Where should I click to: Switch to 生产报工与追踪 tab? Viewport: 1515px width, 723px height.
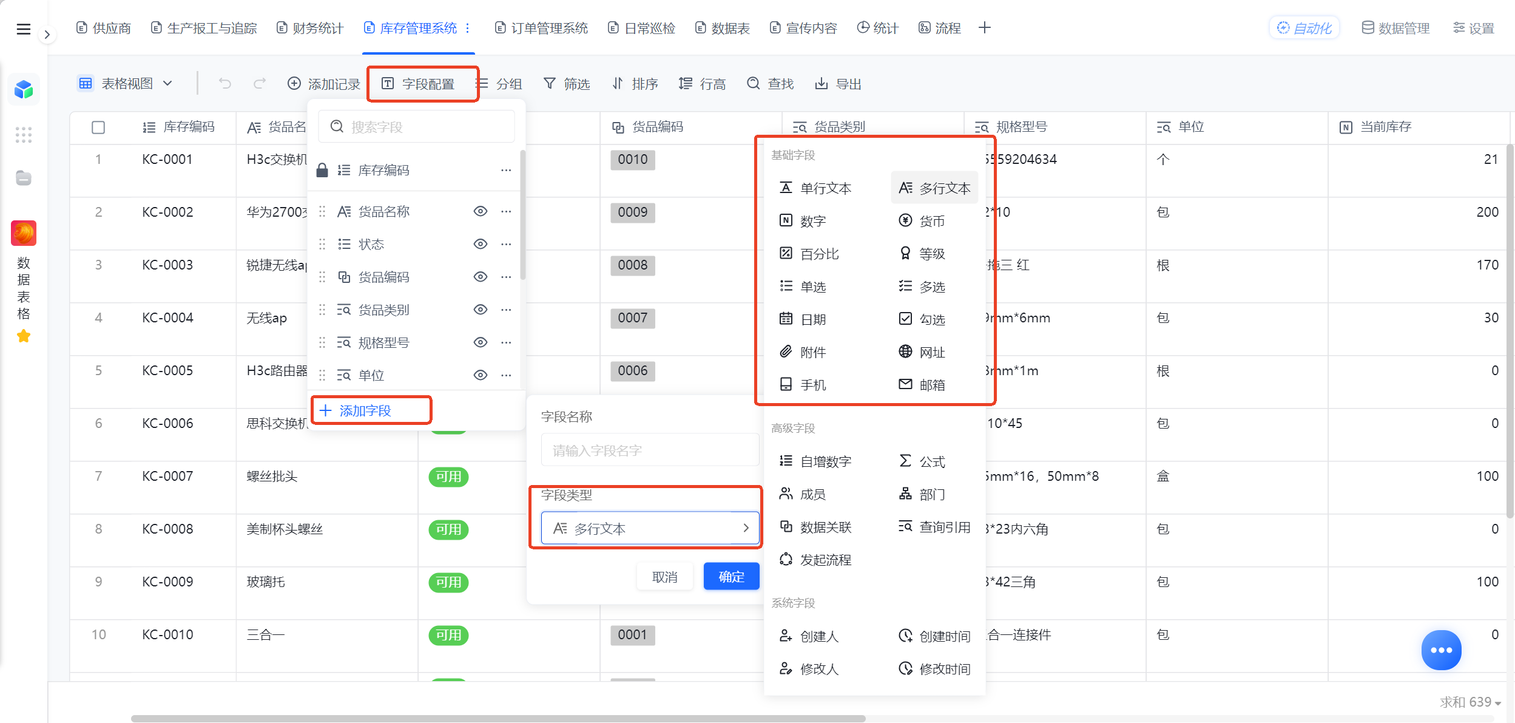pos(204,28)
